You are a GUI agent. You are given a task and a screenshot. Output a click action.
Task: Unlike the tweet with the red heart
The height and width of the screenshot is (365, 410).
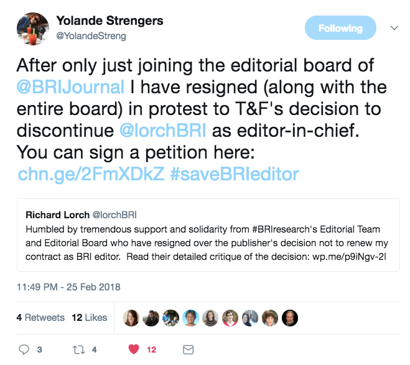(x=133, y=349)
